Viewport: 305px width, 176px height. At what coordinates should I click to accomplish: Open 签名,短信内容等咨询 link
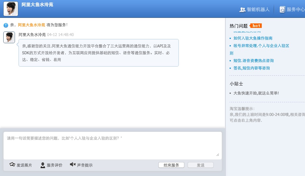point(251,68)
